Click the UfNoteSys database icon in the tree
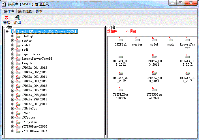The width and height of the screenshot is (199, 140). point(18,108)
